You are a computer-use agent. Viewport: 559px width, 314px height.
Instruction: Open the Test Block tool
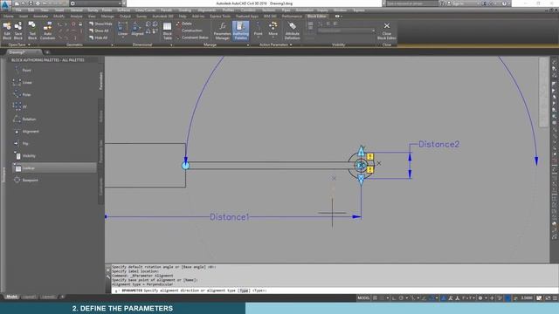[x=32, y=31]
